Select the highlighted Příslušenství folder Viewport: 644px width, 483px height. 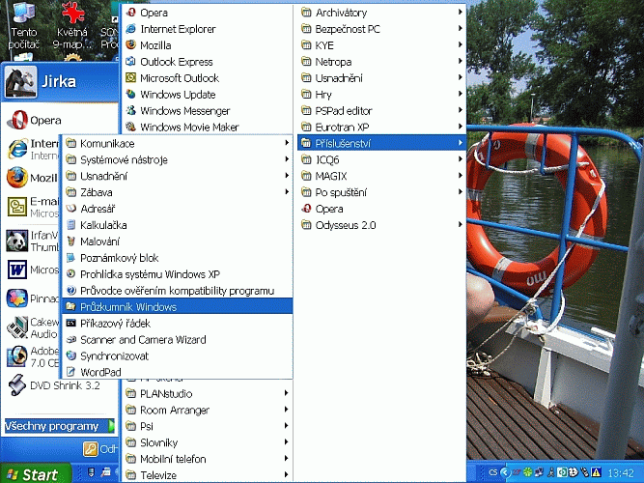tap(381, 143)
